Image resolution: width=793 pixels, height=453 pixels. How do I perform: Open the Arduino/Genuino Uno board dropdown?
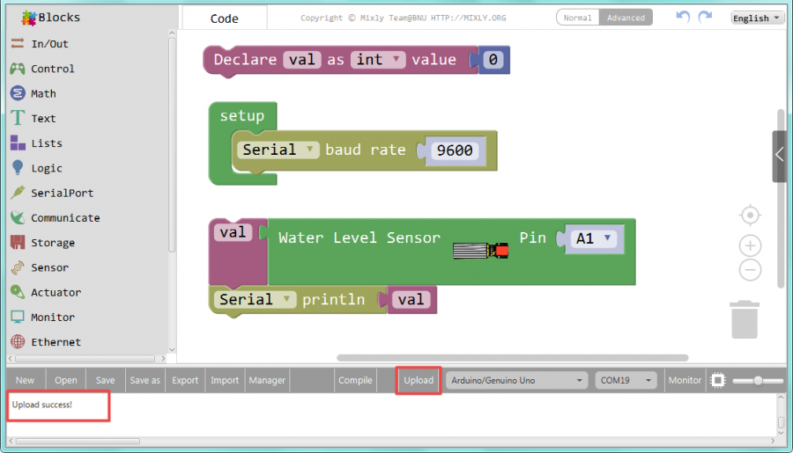[x=516, y=380]
